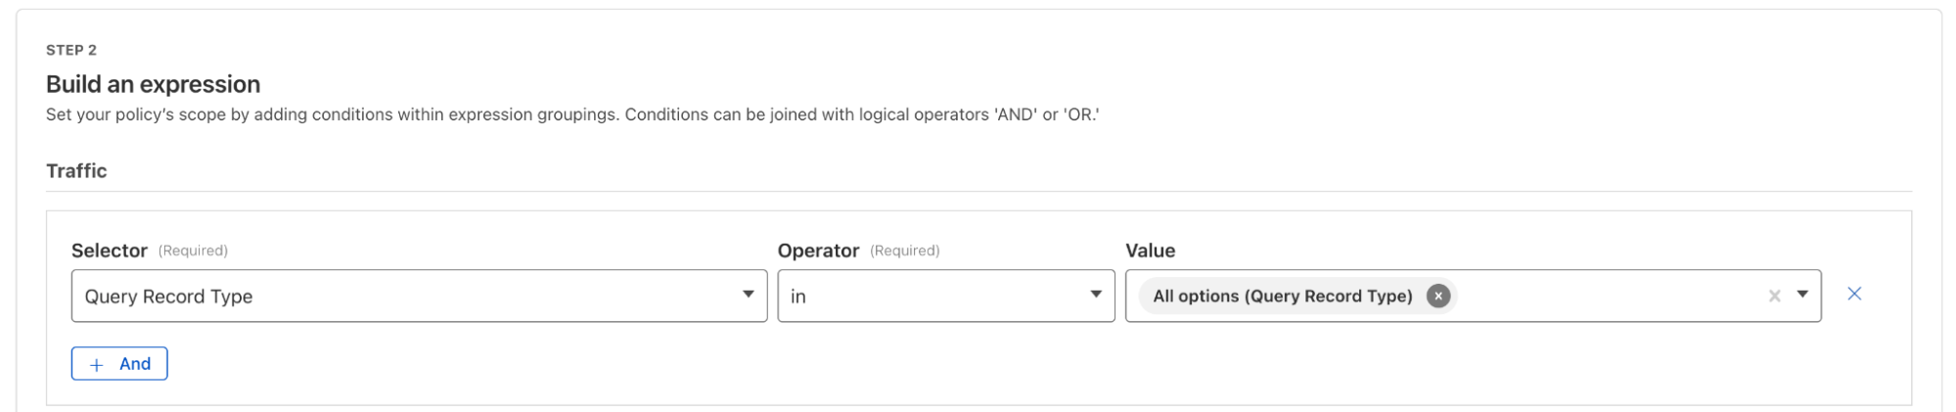
Task: Click the 'in' operator field
Action: [930, 297]
